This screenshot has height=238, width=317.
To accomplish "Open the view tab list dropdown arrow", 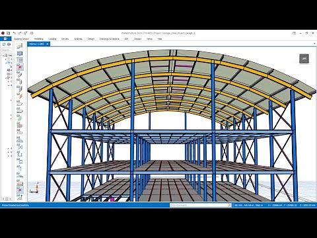I will tap(314, 44).
